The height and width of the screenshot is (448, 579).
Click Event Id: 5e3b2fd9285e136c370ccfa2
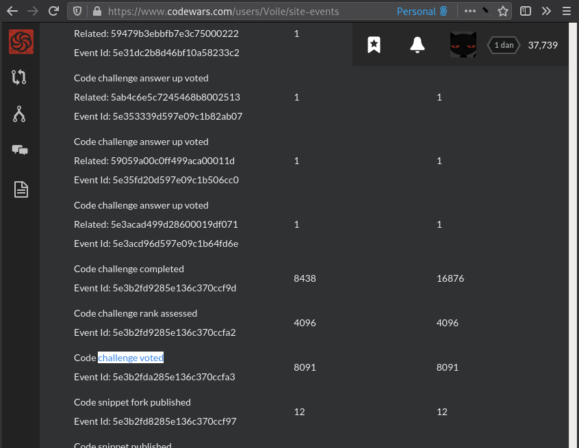(x=155, y=332)
